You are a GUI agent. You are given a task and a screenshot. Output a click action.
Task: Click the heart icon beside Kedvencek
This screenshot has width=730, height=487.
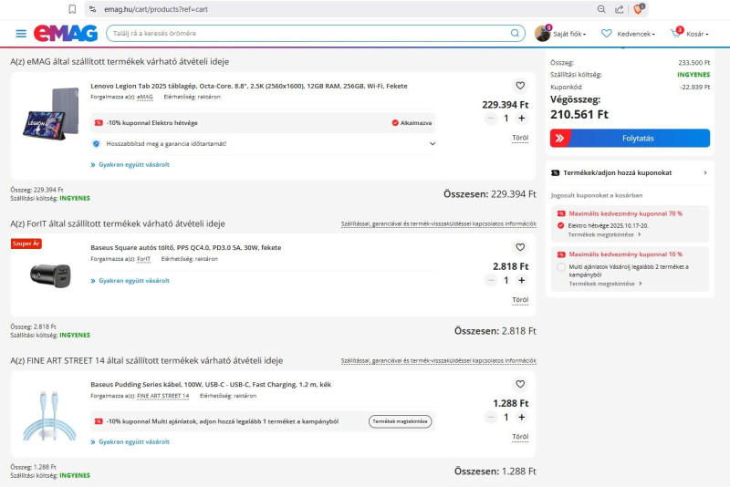click(x=606, y=34)
